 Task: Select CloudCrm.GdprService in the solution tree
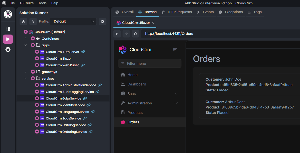(63, 98)
